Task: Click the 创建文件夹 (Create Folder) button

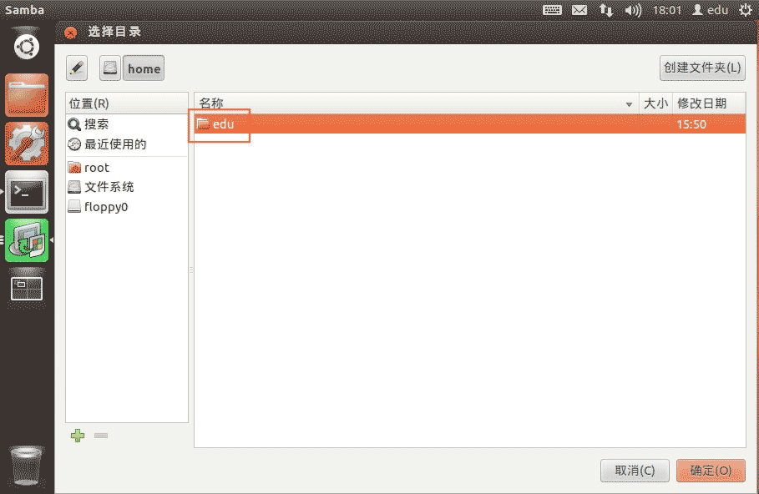Action: (x=702, y=68)
